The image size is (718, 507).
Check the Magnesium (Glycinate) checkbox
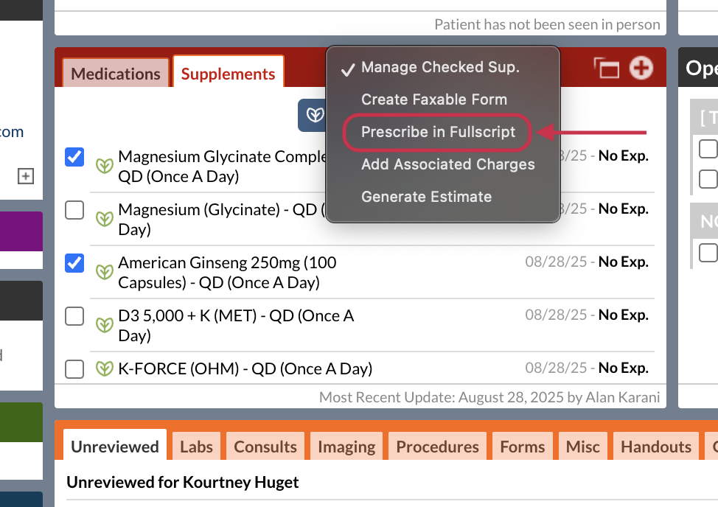(x=74, y=210)
